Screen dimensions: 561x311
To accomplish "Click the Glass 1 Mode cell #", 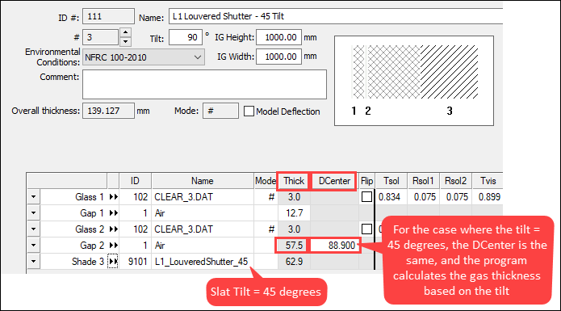I will [266, 197].
